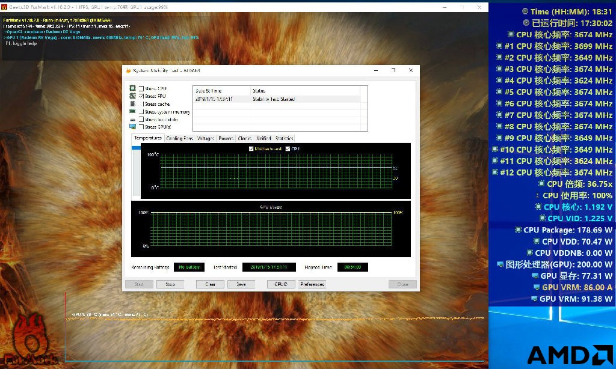This screenshot has height=369, width=616.
Task: Enable the Stress system memory checkbox
Action: [x=141, y=112]
